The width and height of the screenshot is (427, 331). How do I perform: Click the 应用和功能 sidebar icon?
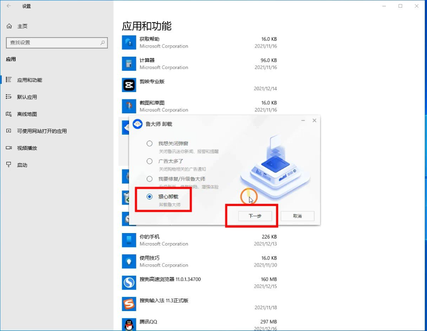pyautogui.click(x=9, y=80)
